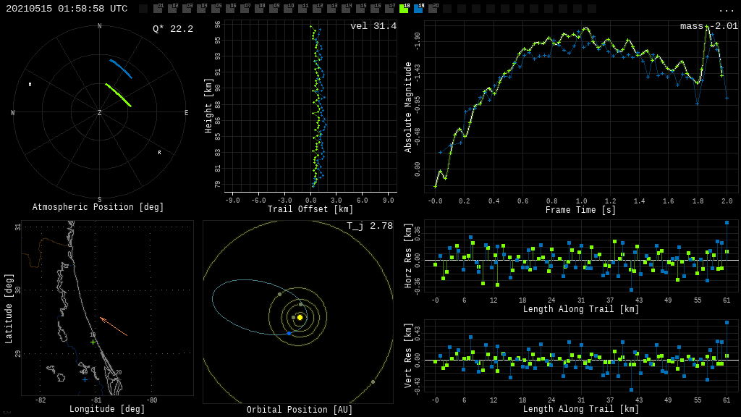Click the outer planet dot on large orbit
Viewport: 741px width, 417px height.
(373, 382)
